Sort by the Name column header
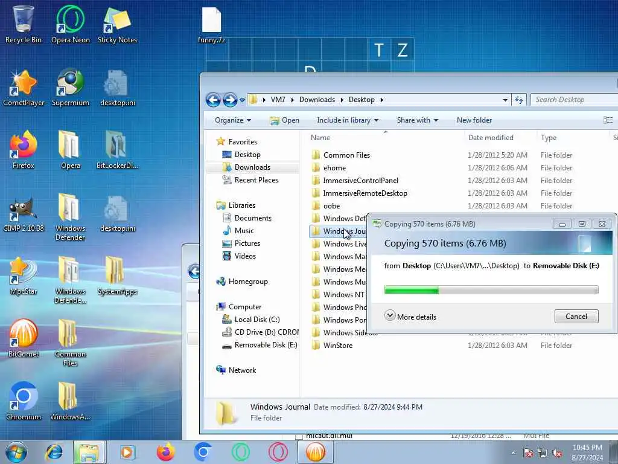 pos(386,138)
